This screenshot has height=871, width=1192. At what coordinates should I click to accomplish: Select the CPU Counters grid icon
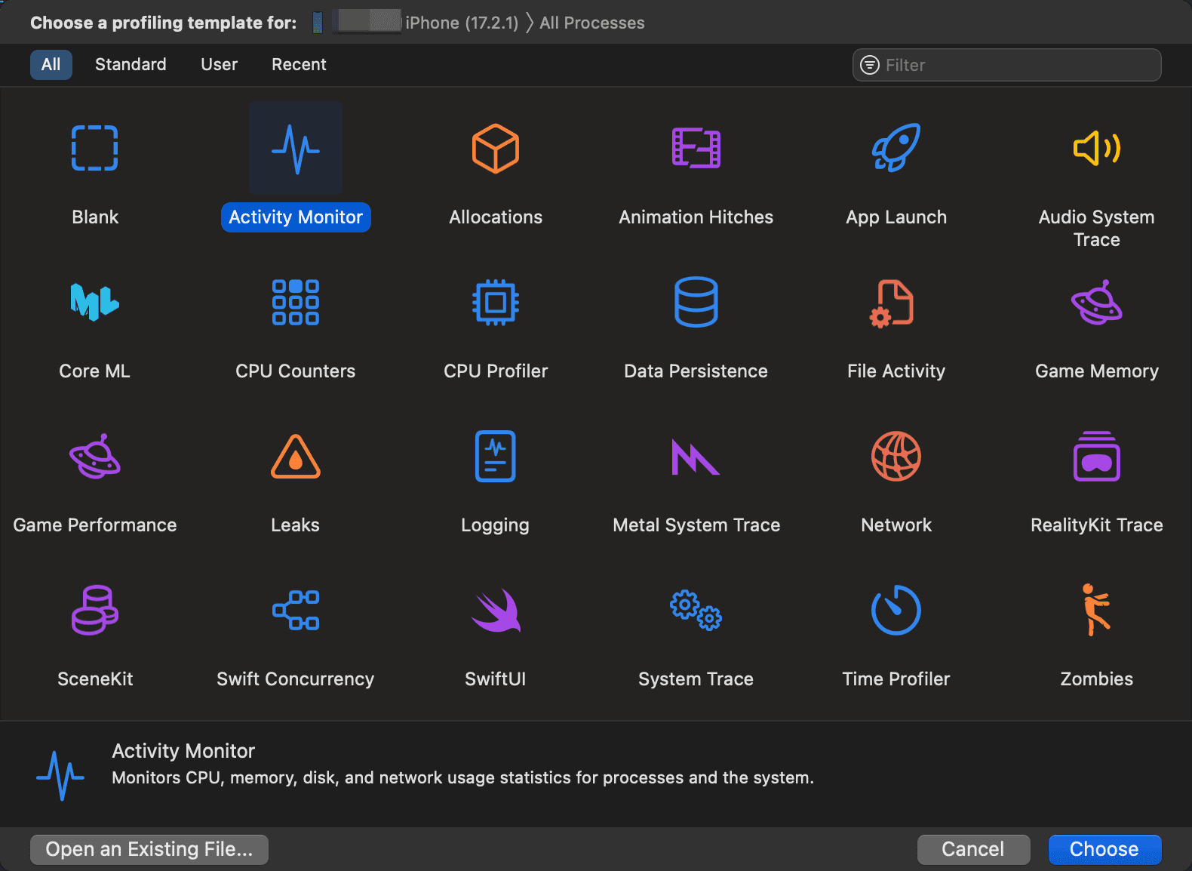(296, 302)
